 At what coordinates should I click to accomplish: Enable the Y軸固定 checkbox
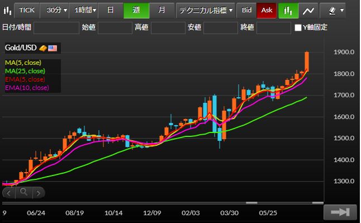pos(298,27)
